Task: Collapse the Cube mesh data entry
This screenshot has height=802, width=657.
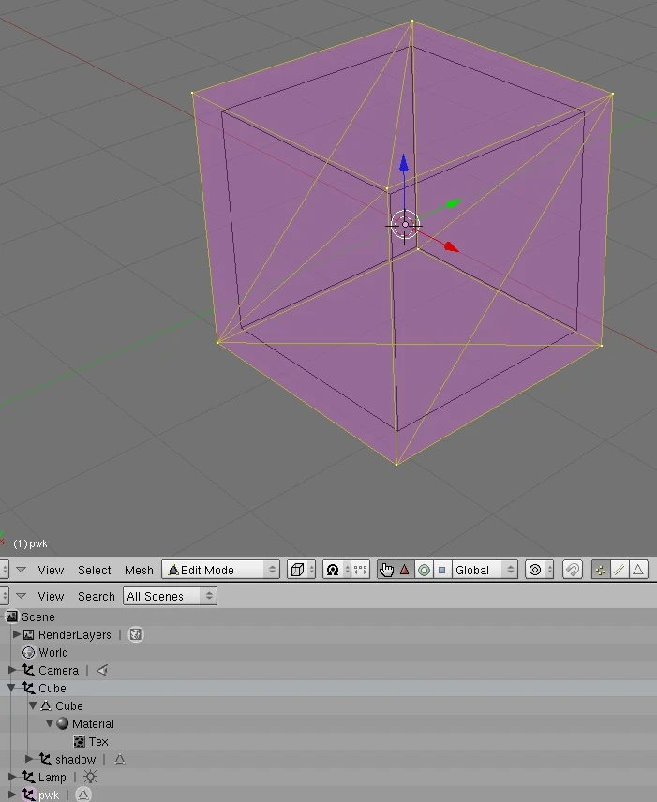Action: point(33,705)
